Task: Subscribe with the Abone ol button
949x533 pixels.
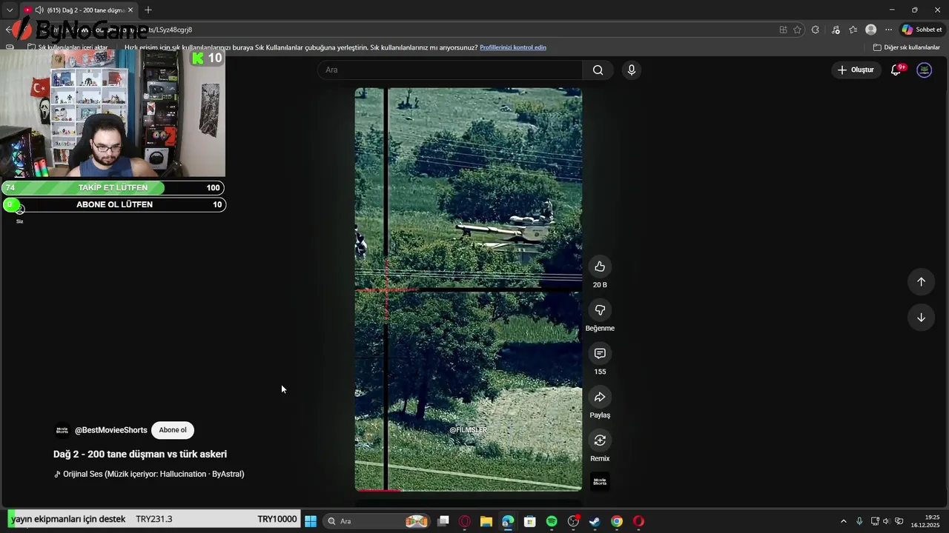Action: pos(173,430)
